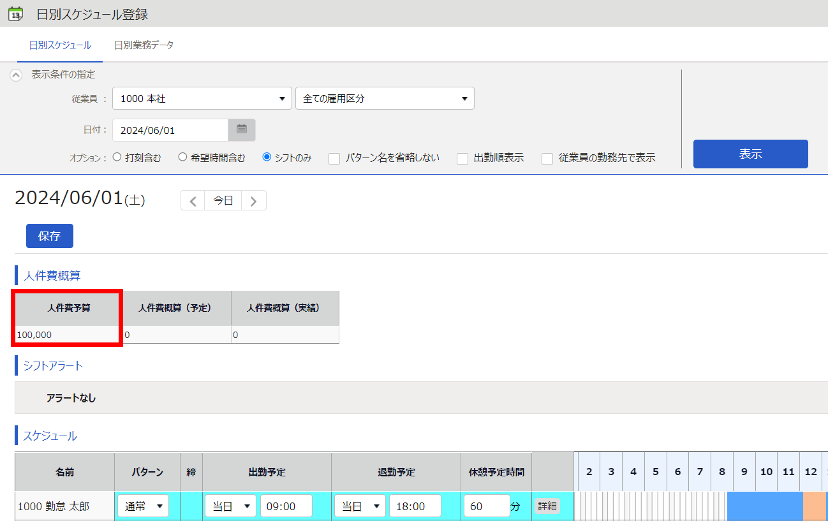Image resolution: width=828 pixels, height=521 pixels.
Task: Click the 09:00 start time field
Action: [286, 506]
